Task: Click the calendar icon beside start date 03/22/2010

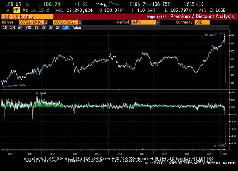Action: point(45,22)
